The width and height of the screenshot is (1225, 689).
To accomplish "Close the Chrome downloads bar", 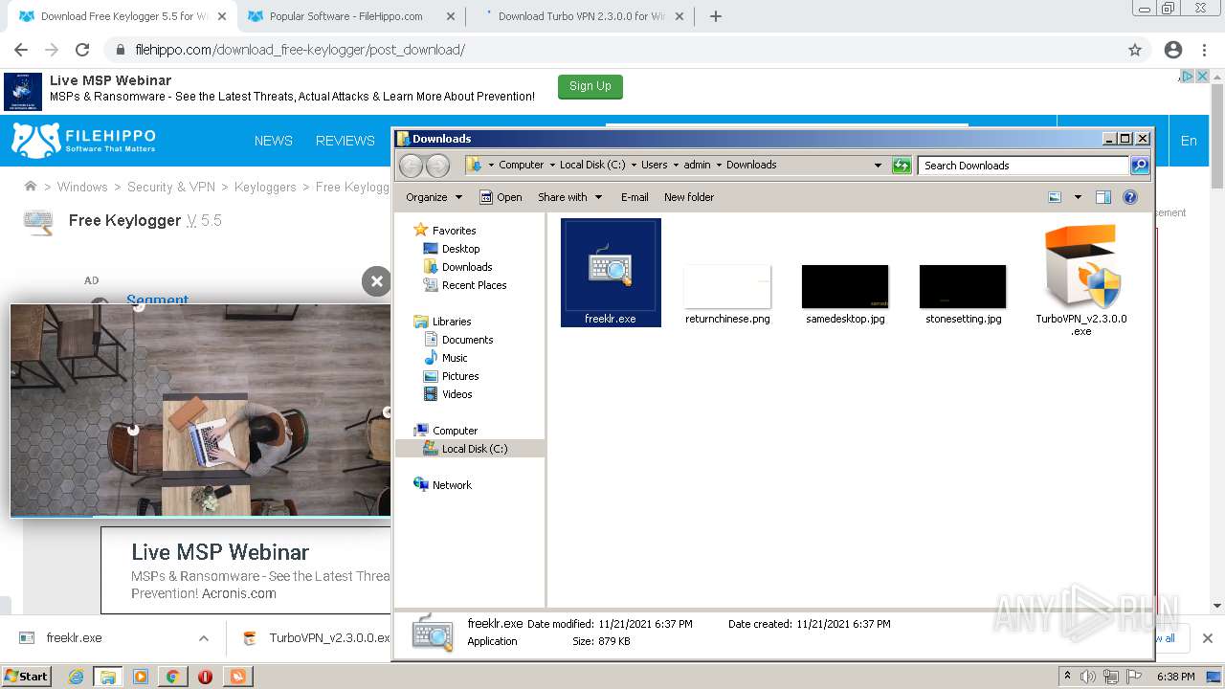I will pyautogui.click(x=1207, y=638).
